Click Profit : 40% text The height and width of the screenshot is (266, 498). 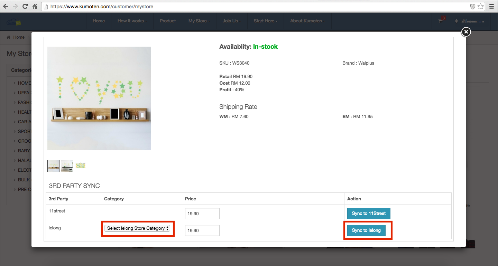[x=232, y=89]
